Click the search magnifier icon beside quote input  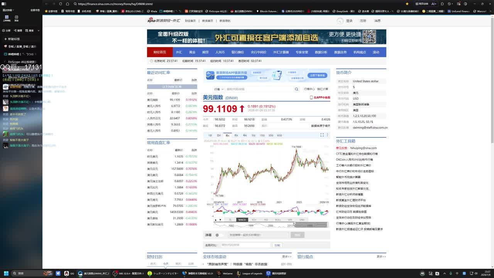pos(296,89)
